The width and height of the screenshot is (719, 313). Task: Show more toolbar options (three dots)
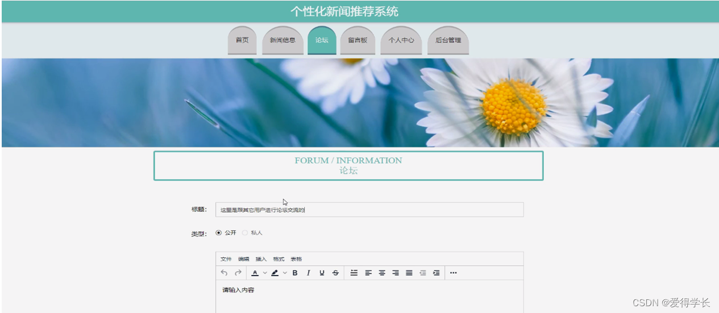pyautogui.click(x=453, y=273)
